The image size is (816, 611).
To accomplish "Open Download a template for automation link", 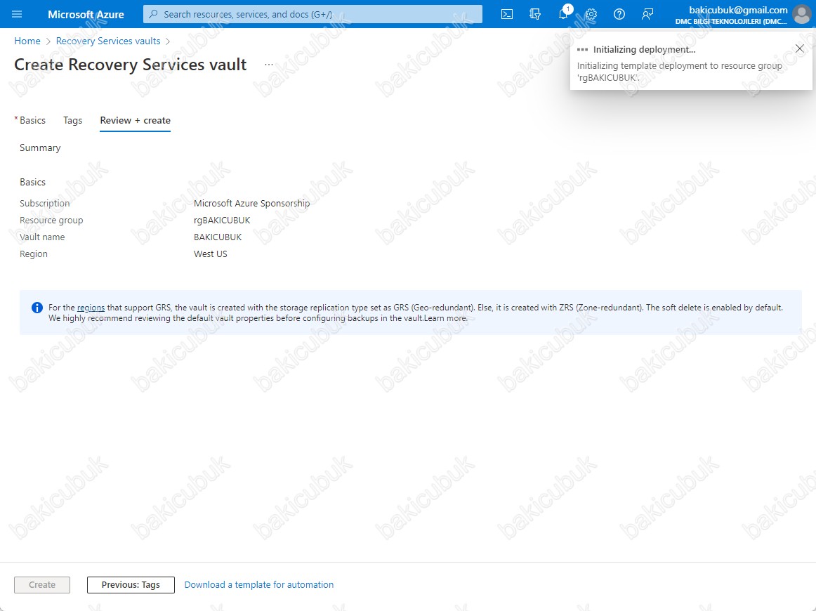I will click(259, 584).
